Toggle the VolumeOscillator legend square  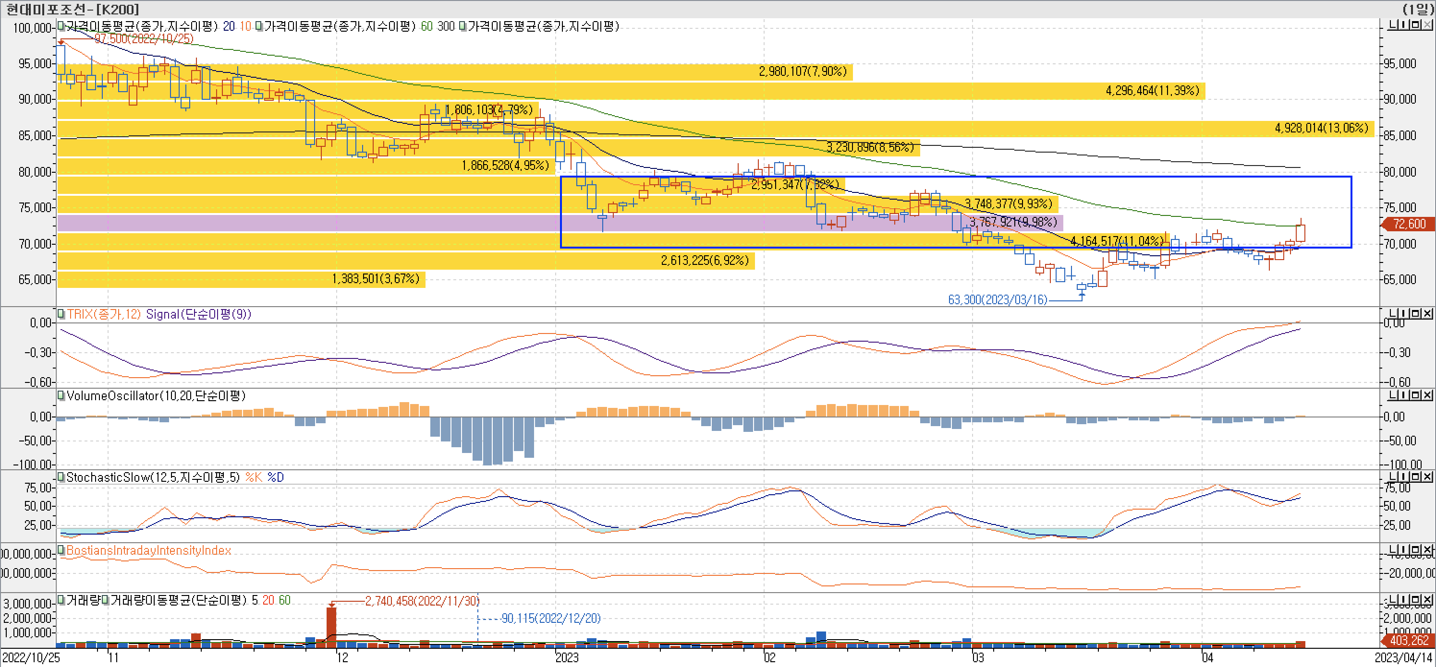[61, 396]
